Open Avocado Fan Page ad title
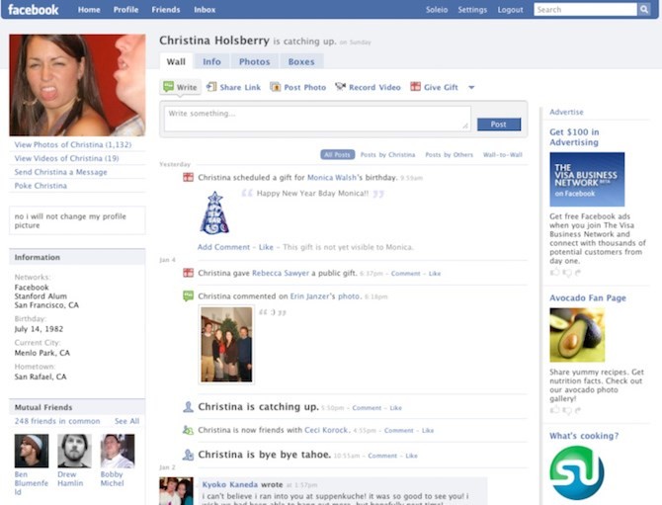The height and width of the screenshot is (505, 662). [588, 297]
